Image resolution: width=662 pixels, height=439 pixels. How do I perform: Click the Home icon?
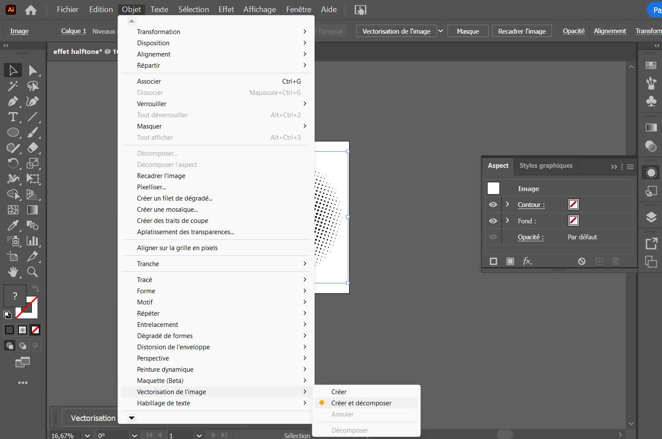click(x=31, y=9)
